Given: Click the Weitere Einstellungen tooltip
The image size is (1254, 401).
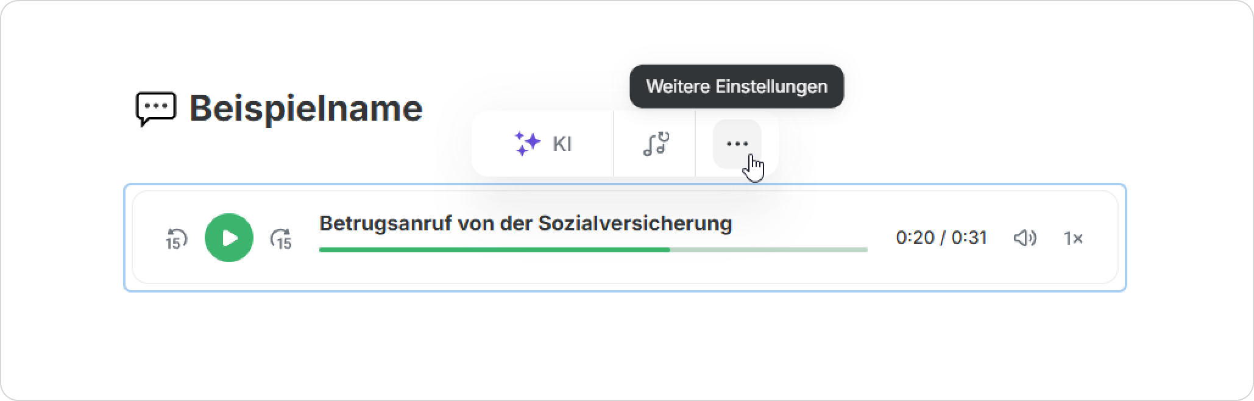Looking at the screenshot, I should 737,87.
